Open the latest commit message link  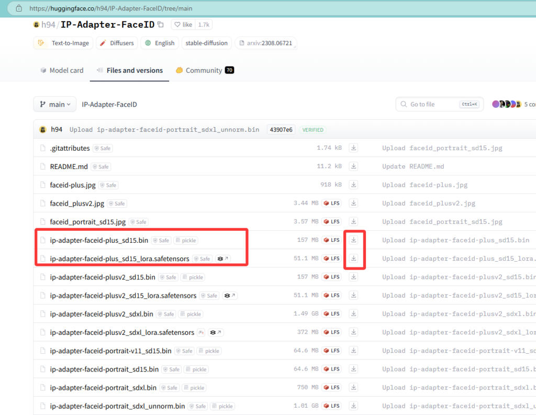(x=164, y=130)
